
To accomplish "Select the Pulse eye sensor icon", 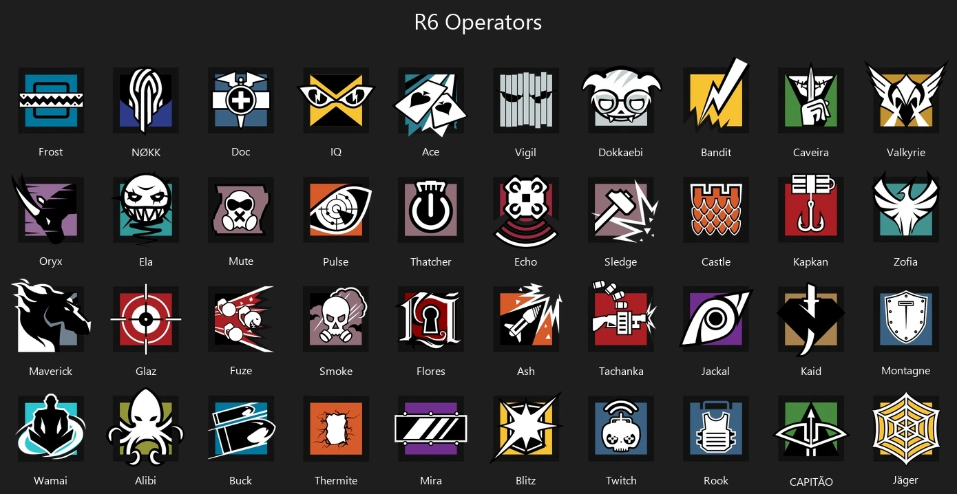I will pyautogui.click(x=337, y=210).
